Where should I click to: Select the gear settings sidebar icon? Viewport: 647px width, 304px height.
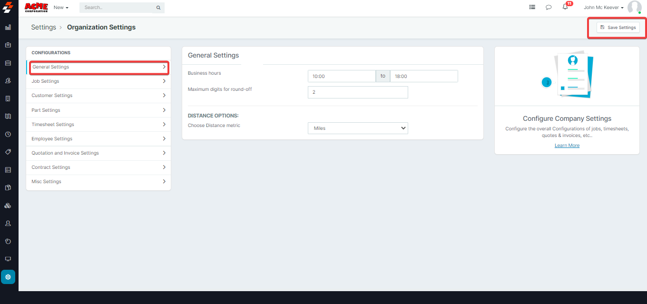point(8,277)
